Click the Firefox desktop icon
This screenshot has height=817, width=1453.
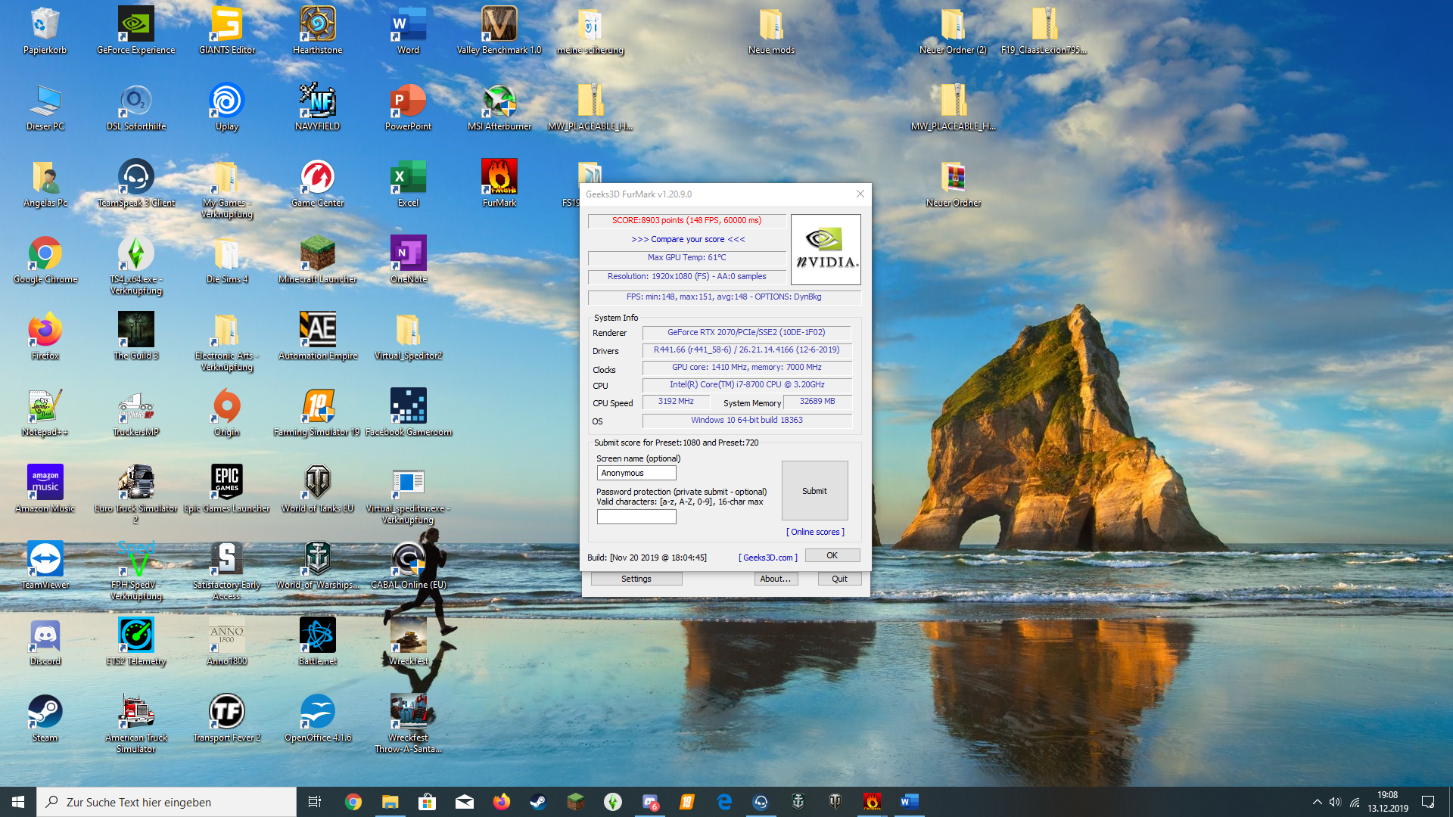45,337
